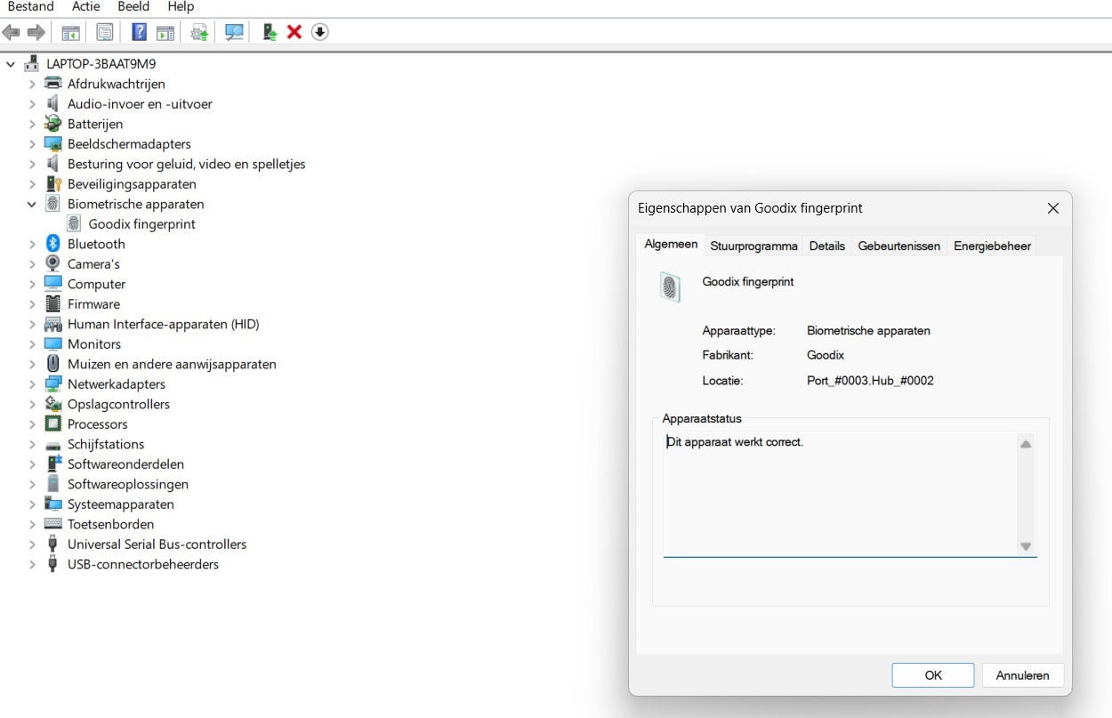Click the Bluetooth icon in the device tree
This screenshot has width=1112, height=718.
[x=52, y=244]
